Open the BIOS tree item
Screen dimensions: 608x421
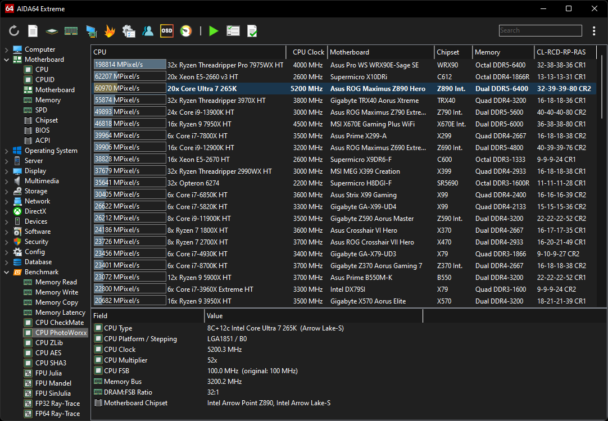tap(42, 130)
